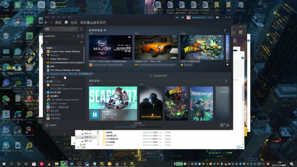The width and height of the screenshot is (297, 167).
Task: Toggle Steam Big Picture mode icon
Action: click(x=217, y=17)
